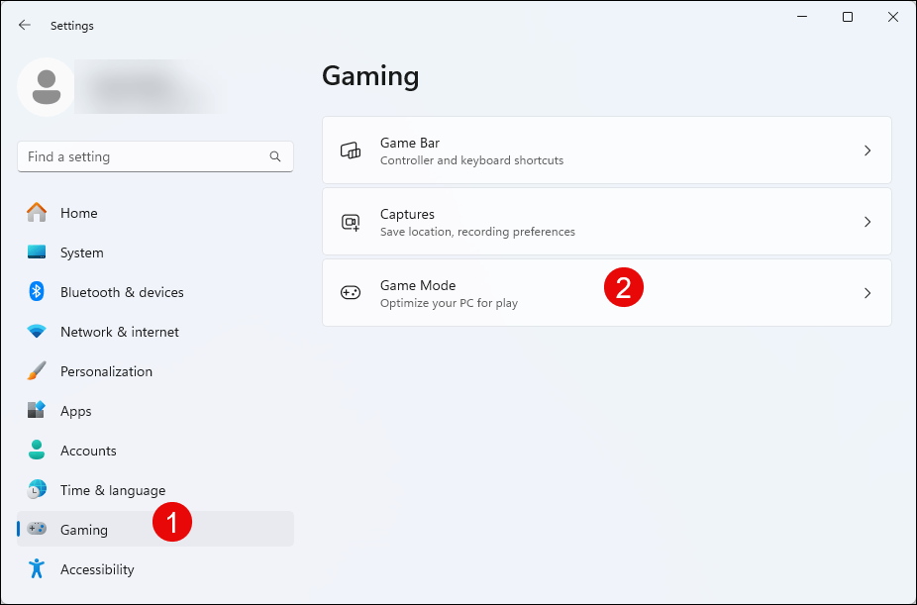
Task: Go back using the back arrow
Action: click(x=25, y=26)
